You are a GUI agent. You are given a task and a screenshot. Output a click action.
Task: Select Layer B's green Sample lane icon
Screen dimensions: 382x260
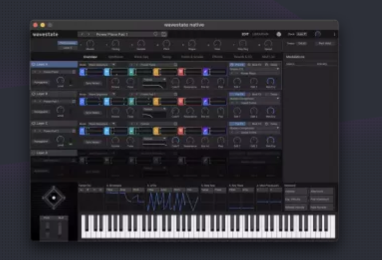click(131, 102)
